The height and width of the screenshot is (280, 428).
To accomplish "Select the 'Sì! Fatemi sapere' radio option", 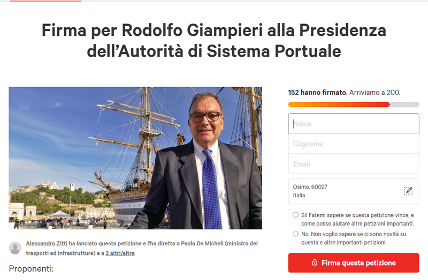I will (x=296, y=215).
